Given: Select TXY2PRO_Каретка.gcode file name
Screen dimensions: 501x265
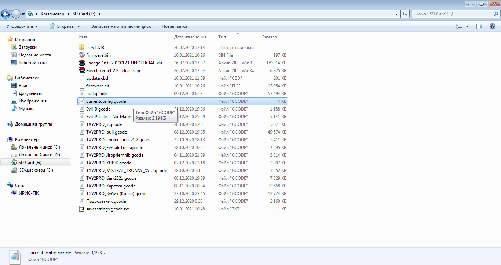Looking at the screenshot, I should click(111, 186).
